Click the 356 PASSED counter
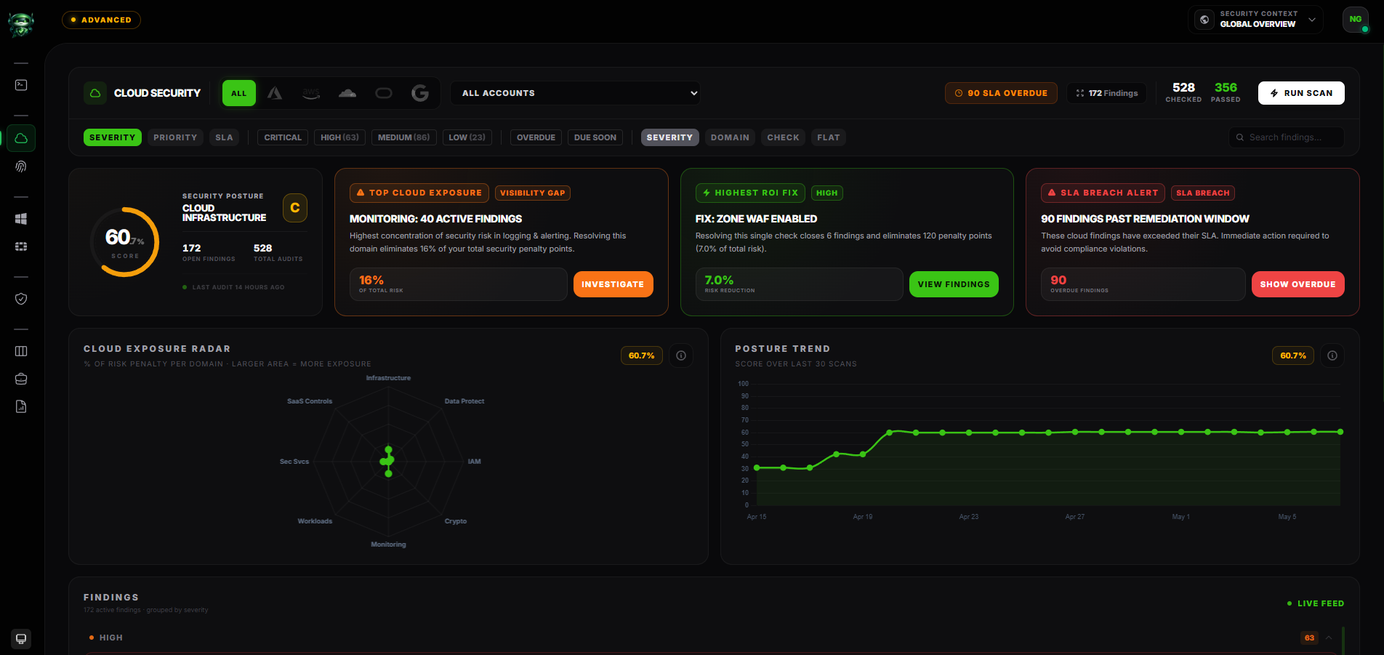Viewport: 1384px width, 655px height. pos(1226,92)
